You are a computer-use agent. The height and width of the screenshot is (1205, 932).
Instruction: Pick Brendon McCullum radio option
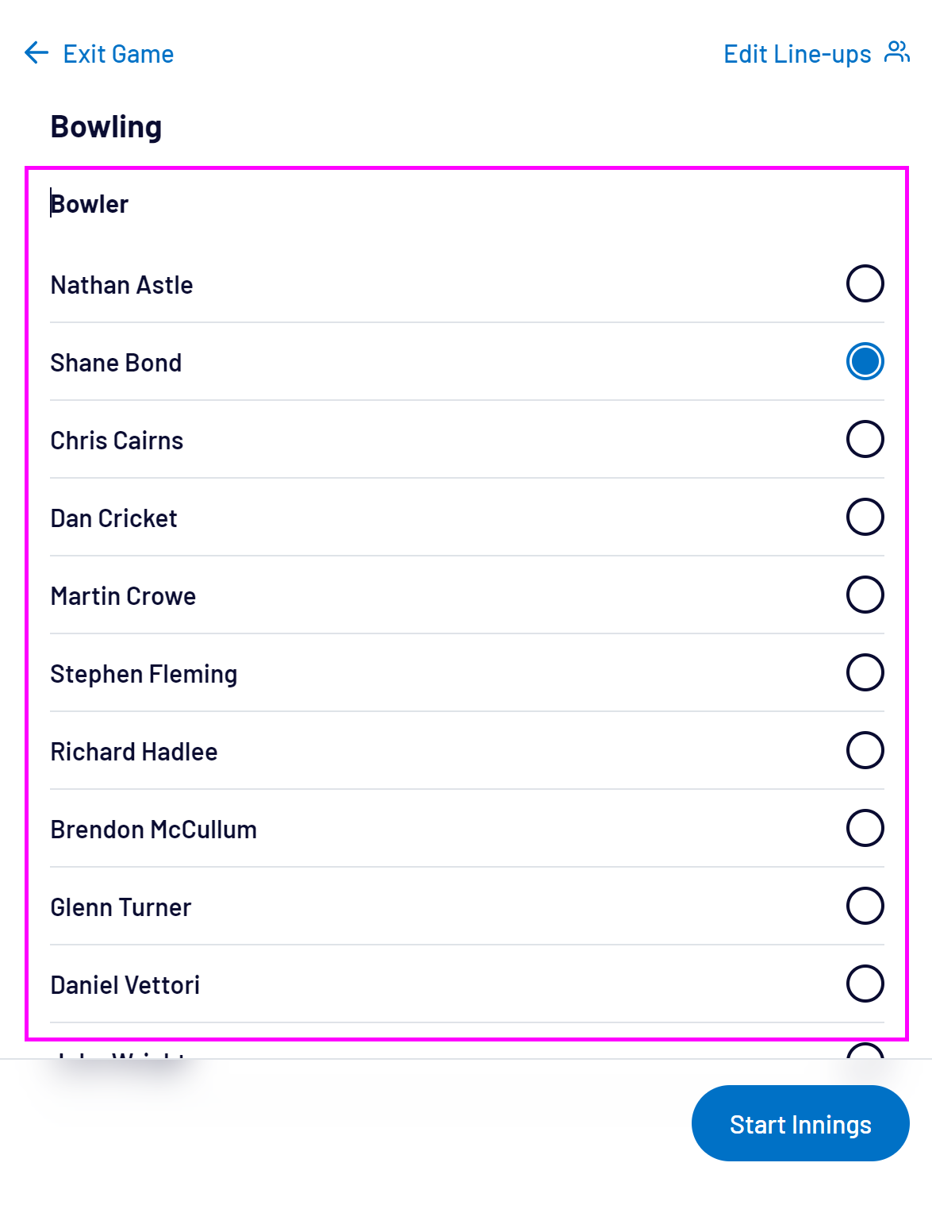click(865, 828)
